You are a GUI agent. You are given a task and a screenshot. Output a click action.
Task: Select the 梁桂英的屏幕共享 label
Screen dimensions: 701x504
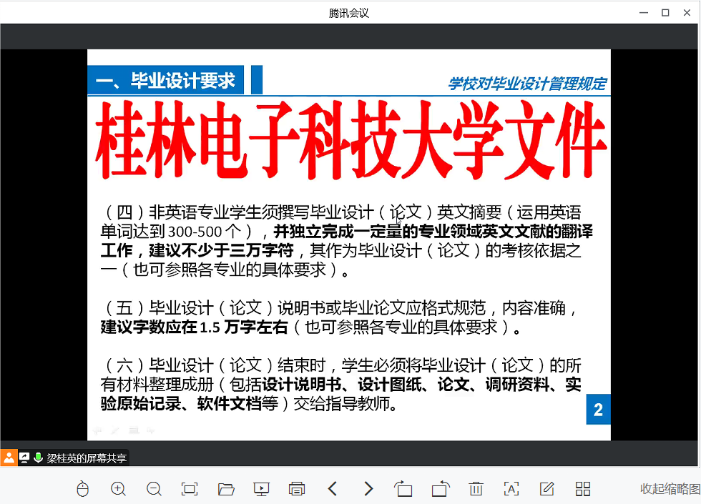pos(86,458)
